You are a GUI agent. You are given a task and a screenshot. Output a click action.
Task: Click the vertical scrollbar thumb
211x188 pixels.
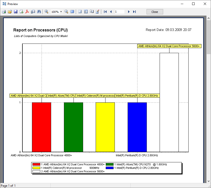tap(208, 37)
